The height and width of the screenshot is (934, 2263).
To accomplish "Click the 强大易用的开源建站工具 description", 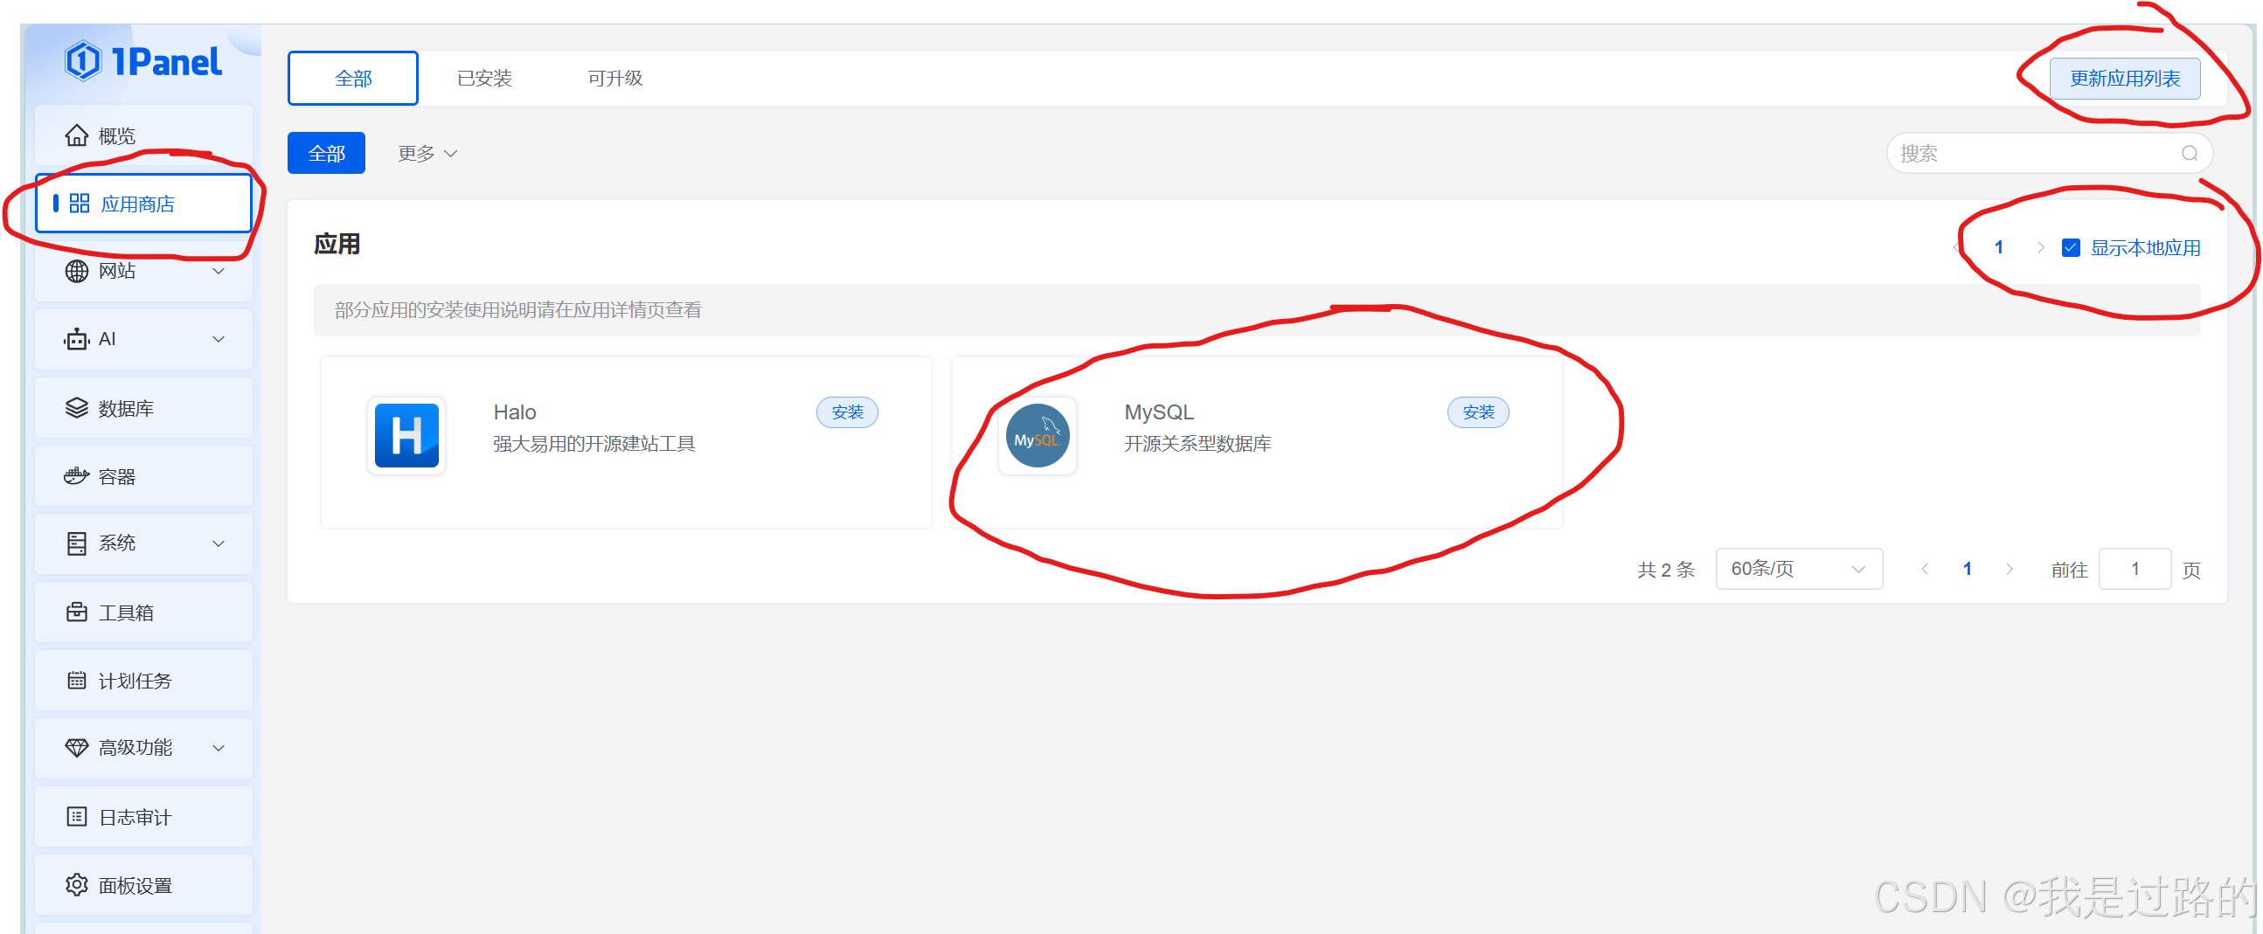I will click(594, 444).
